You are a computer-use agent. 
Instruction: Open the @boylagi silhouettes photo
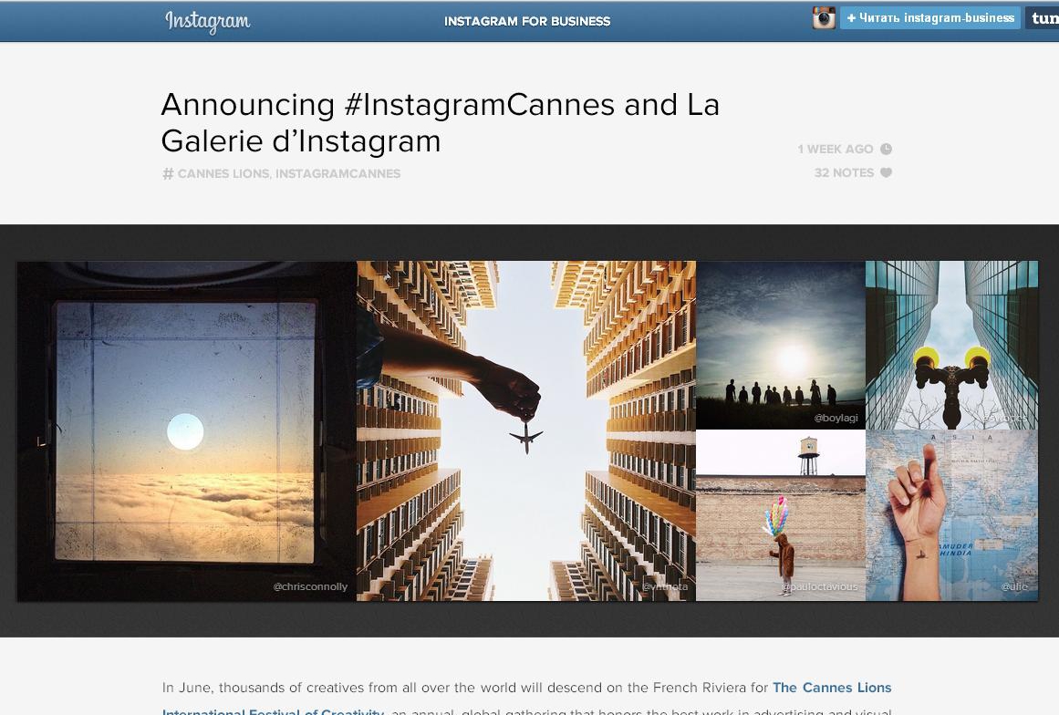[781, 345]
